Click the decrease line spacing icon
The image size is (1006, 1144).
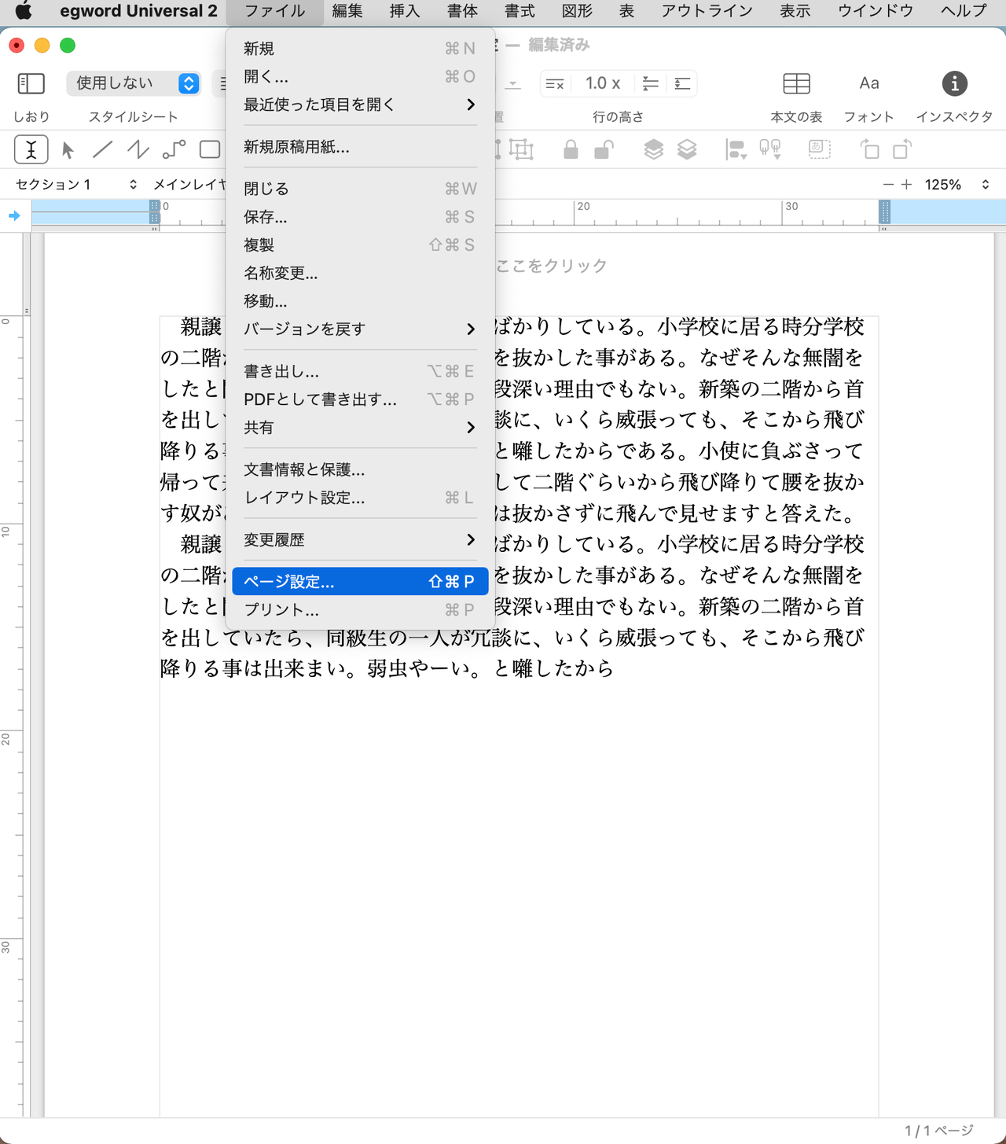650,83
